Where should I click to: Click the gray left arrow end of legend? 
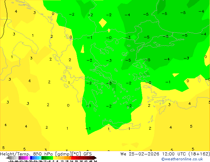[x=8, y=158]
